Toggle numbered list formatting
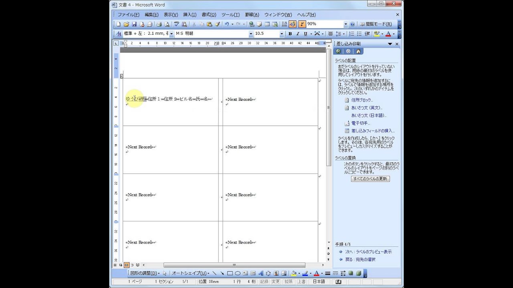 click(x=351, y=34)
